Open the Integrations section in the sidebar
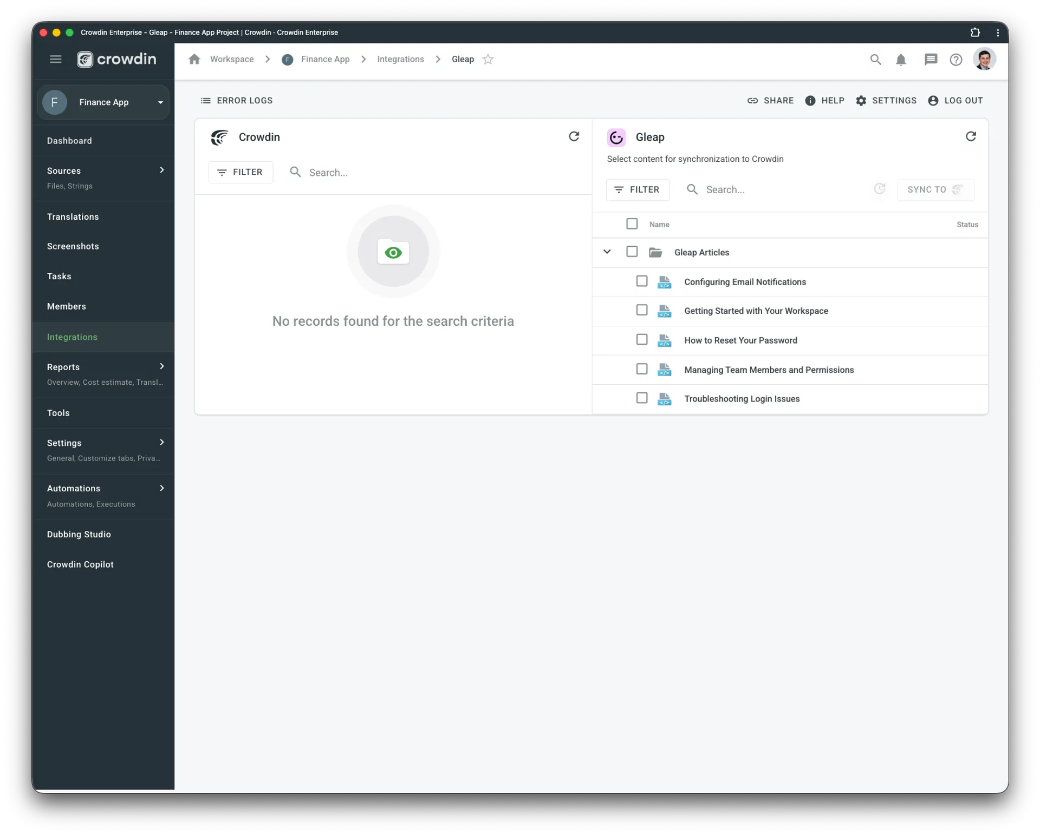1040x835 pixels. pyautogui.click(x=72, y=337)
